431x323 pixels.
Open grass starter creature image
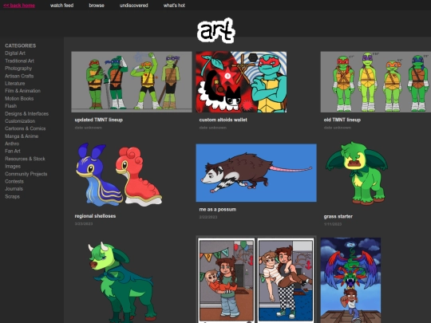coord(357,173)
